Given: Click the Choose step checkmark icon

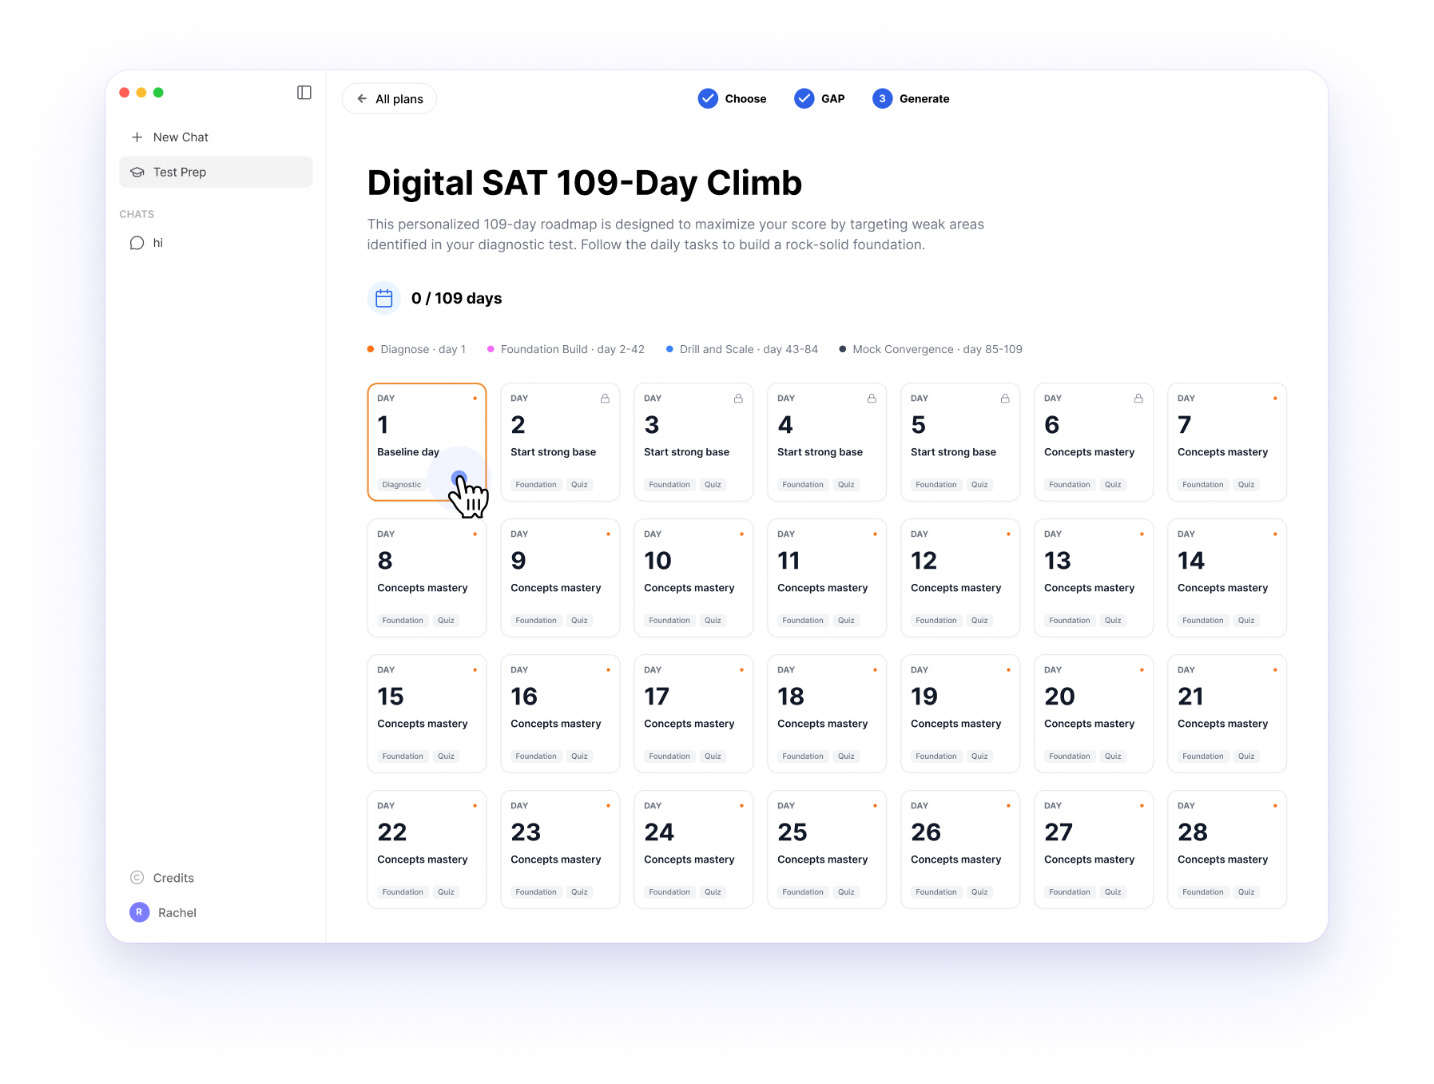Looking at the screenshot, I should [708, 99].
